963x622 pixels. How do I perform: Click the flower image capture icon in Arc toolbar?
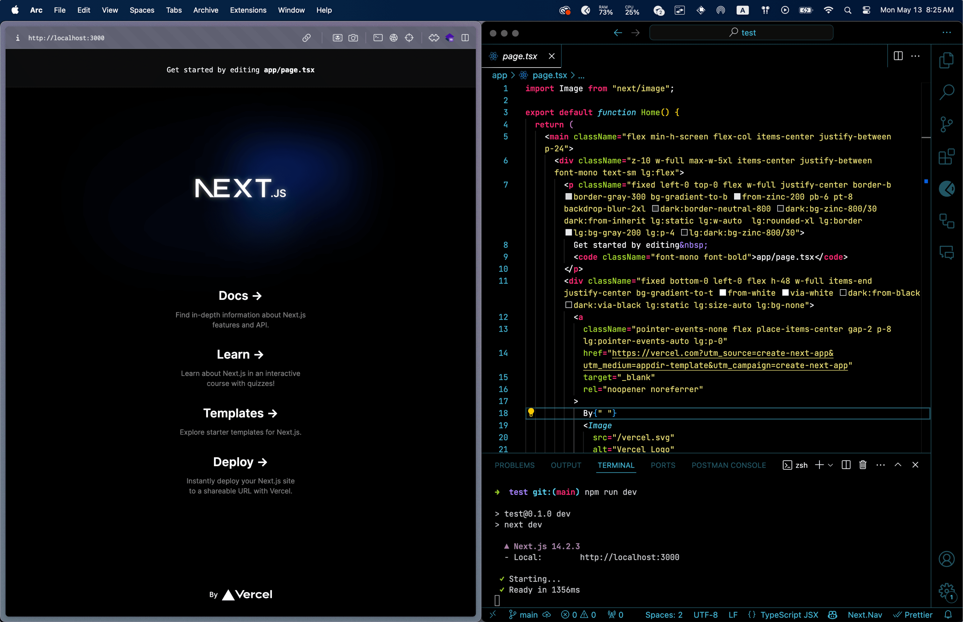tap(337, 38)
